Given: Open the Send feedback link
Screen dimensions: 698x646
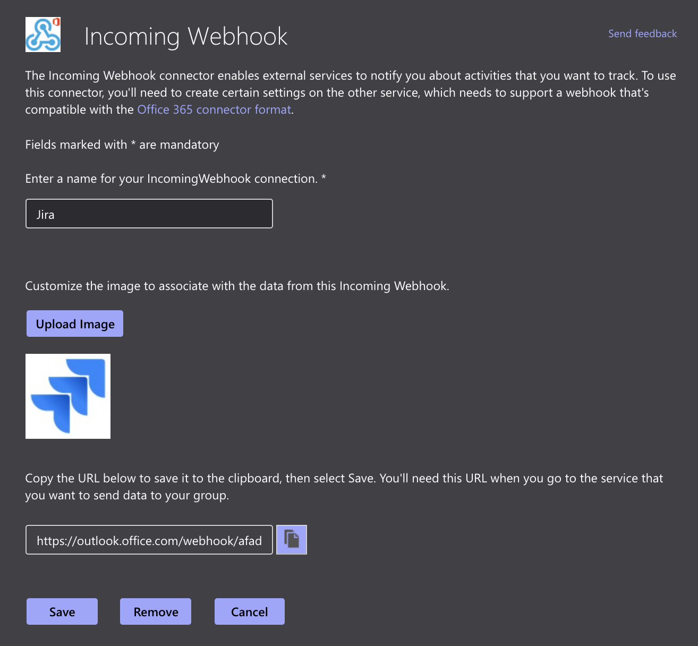Looking at the screenshot, I should [x=642, y=33].
